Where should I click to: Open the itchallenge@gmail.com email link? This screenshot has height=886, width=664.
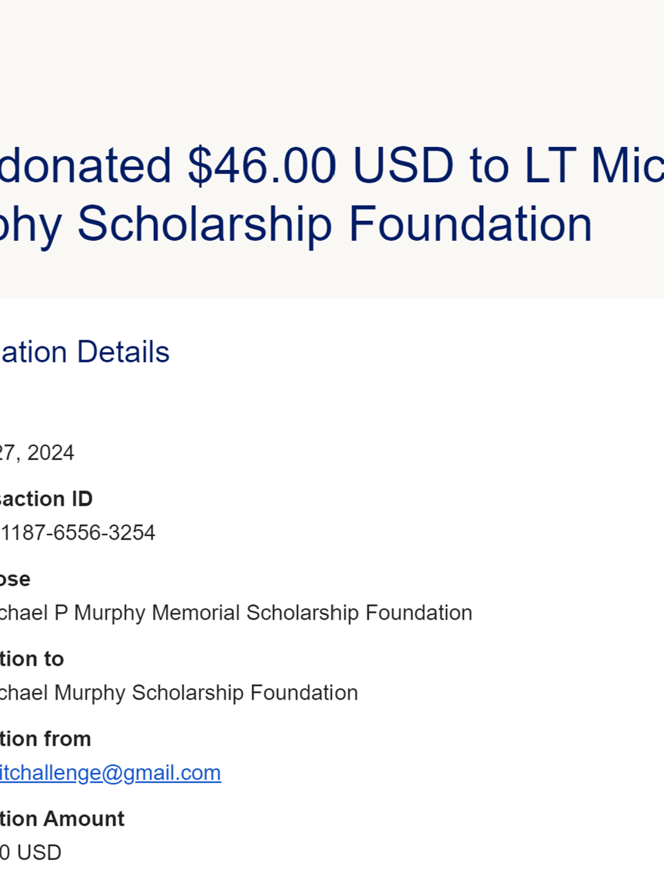(x=111, y=773)
